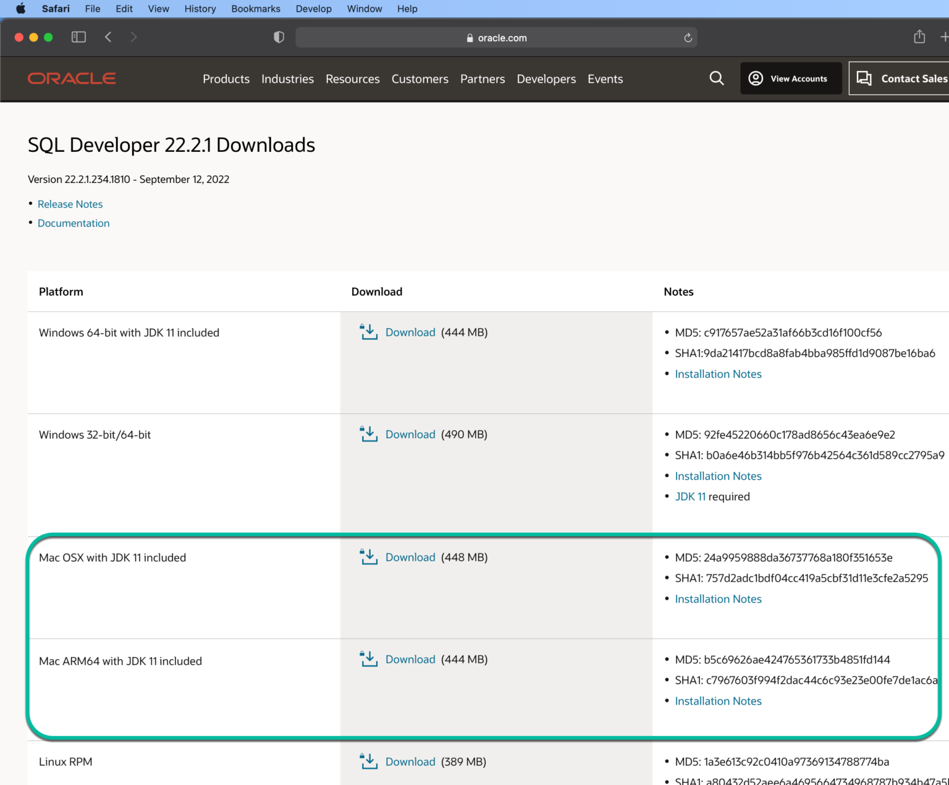Open Safari's privacy report shield icon

point(279,37)
